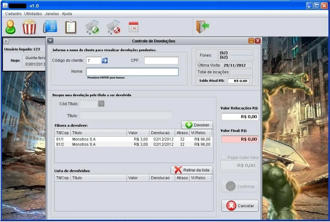Open the Cadastro menu
330x222 pixels.
[13, 14]
